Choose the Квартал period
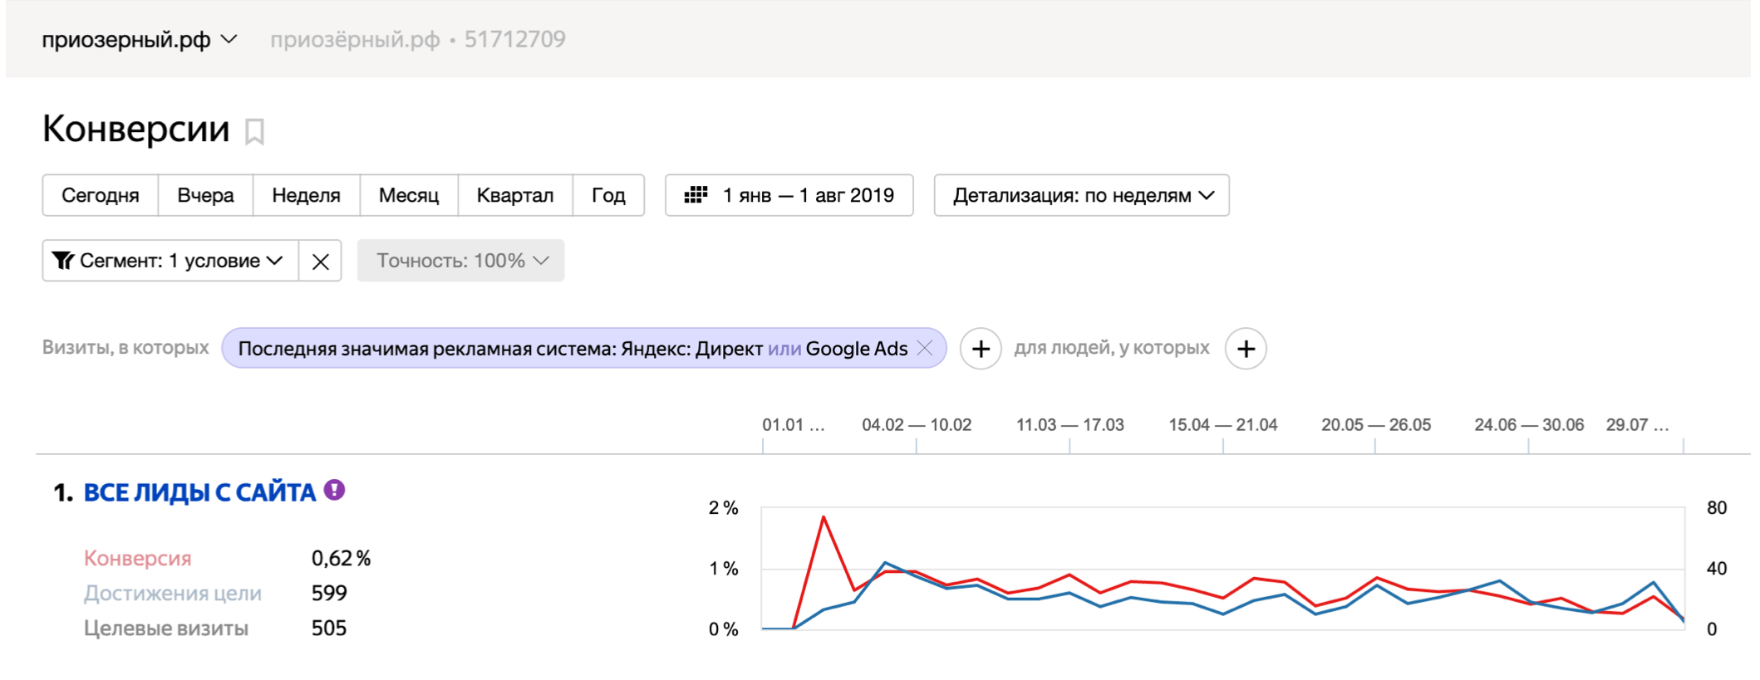The image size is (1760, 680). tap(514, 195)
